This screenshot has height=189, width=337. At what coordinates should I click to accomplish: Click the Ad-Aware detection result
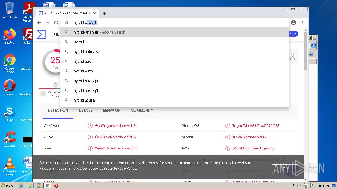[x=115, y=126]
